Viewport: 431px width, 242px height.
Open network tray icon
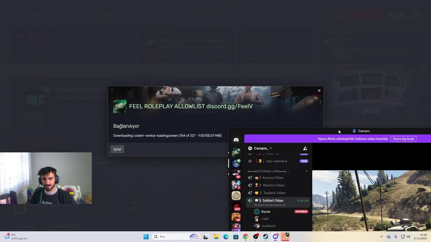click(x=403, y=237)
